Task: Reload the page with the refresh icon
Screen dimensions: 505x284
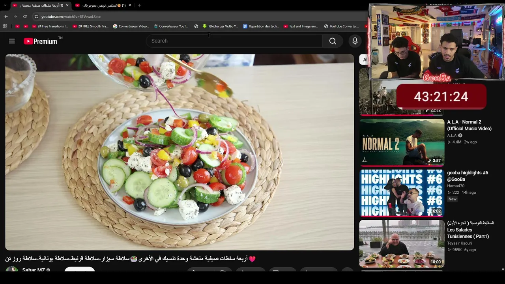Action: click(25, 17)
